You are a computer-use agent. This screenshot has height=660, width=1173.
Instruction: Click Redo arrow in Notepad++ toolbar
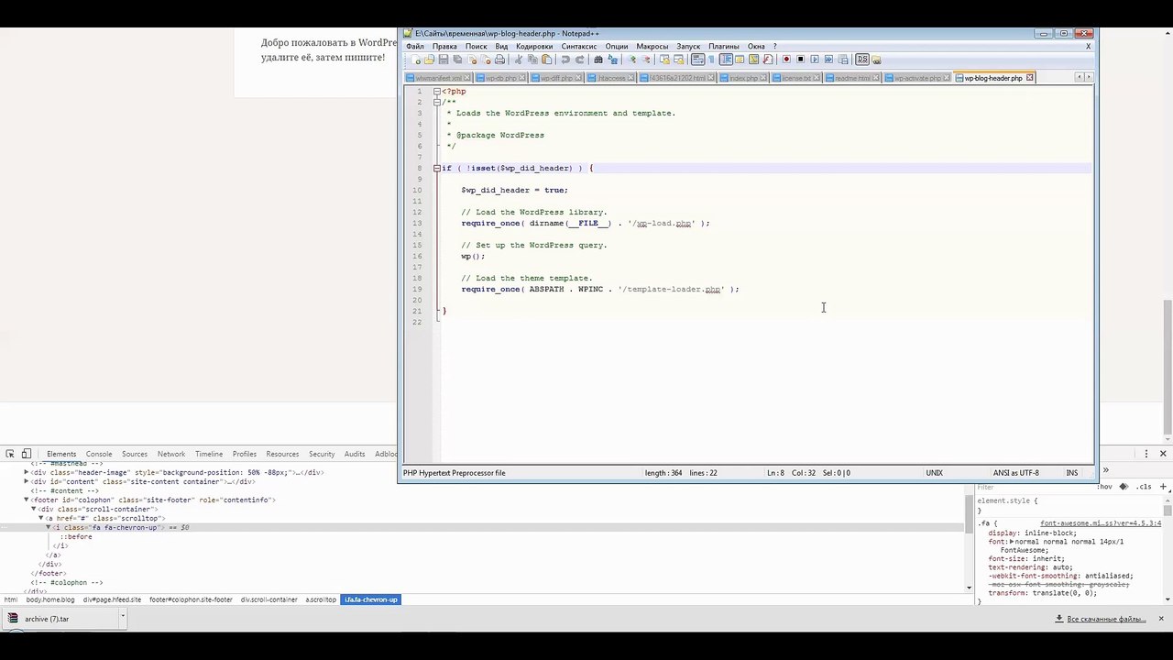pos(580,60)
